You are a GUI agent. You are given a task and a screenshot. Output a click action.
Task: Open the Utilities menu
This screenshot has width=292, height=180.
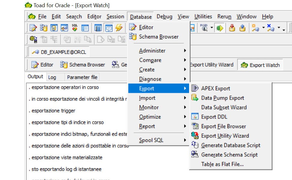click(x=203, y=16)
